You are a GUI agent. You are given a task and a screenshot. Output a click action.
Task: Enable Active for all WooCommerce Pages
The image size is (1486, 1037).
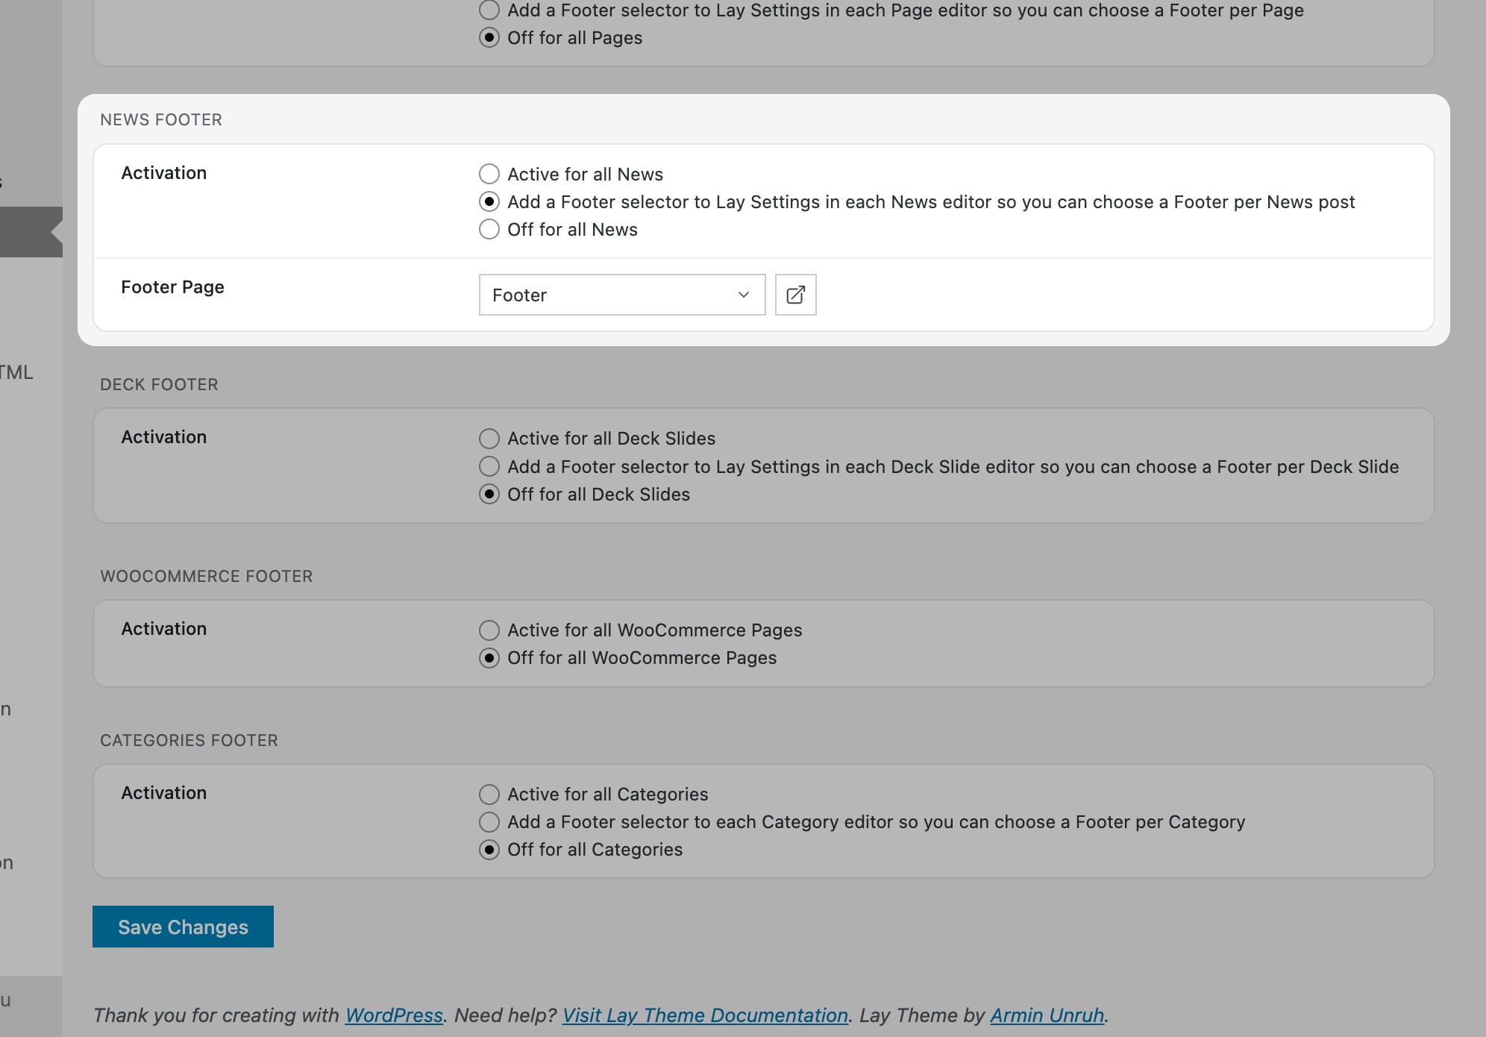[x=489, y=630]
